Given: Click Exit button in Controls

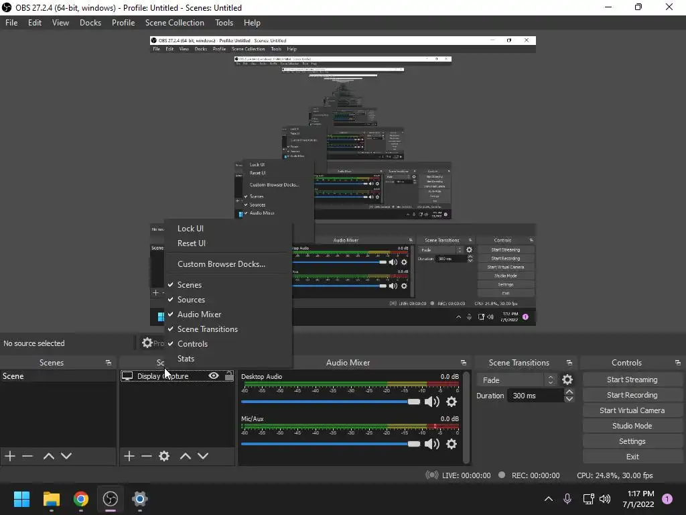Looking at the screenshot, I should pos(632,457).
